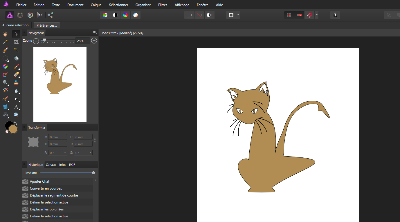Click the Préférences... button
Screen dimensions: 400x222
click(x=47, y=25)
